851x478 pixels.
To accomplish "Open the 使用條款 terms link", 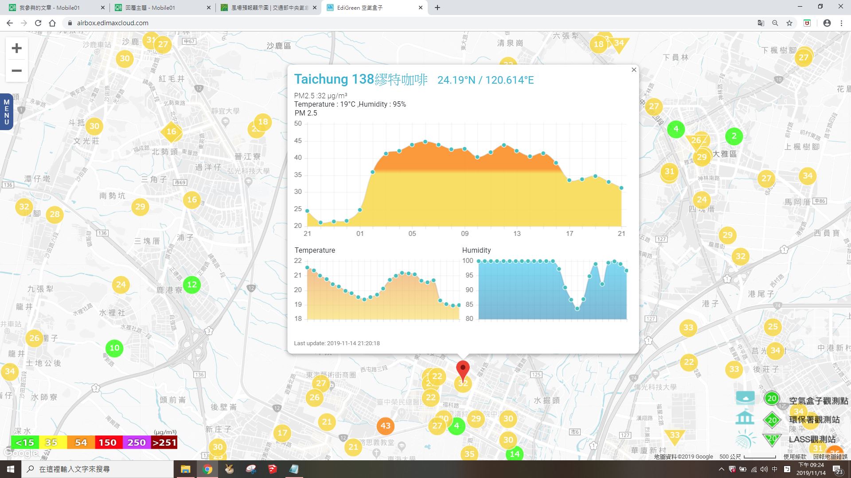I will 795,456.
